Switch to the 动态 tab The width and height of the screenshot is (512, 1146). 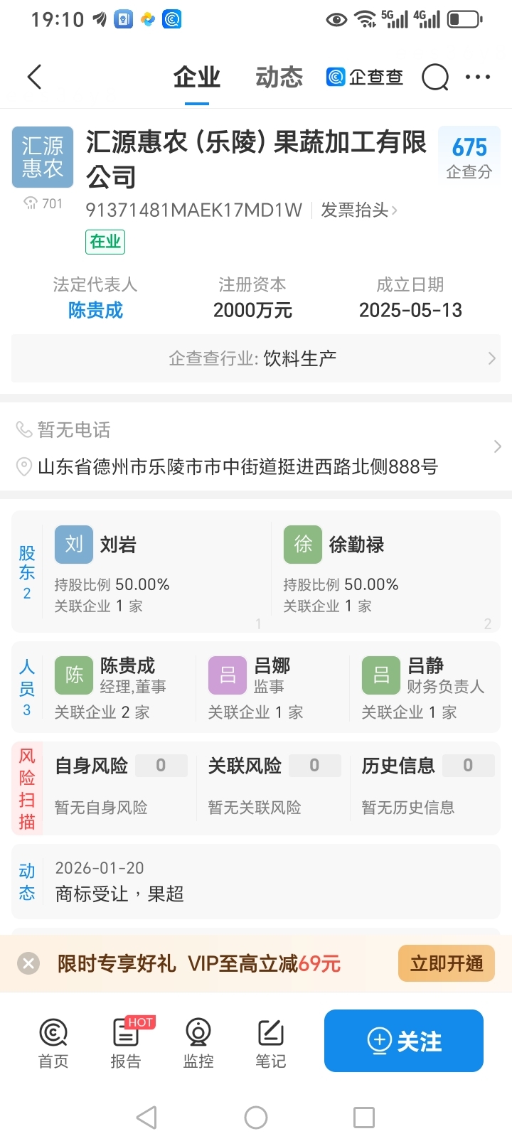279,77
